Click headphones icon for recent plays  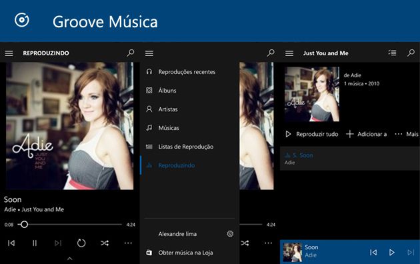pyautogui.click(x=149, y=72)
